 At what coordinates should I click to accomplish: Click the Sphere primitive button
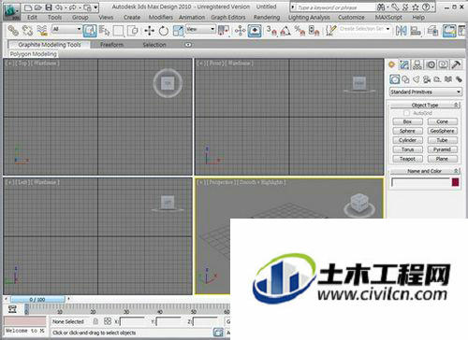[407, 131]
